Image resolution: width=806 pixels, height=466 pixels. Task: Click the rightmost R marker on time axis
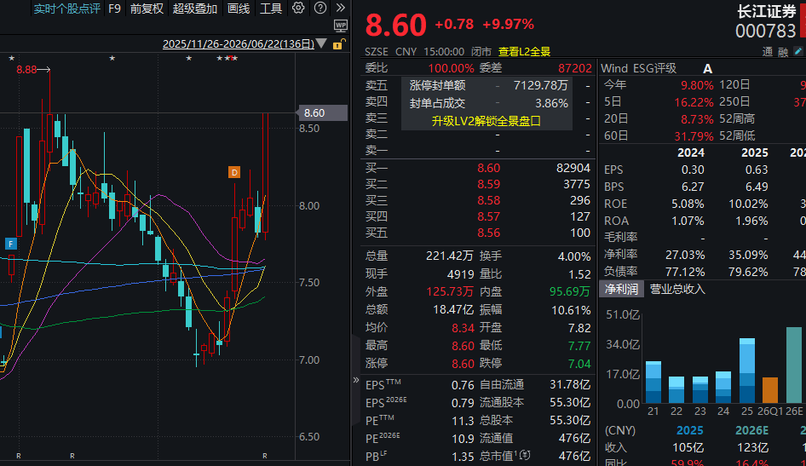click(265, 456)
